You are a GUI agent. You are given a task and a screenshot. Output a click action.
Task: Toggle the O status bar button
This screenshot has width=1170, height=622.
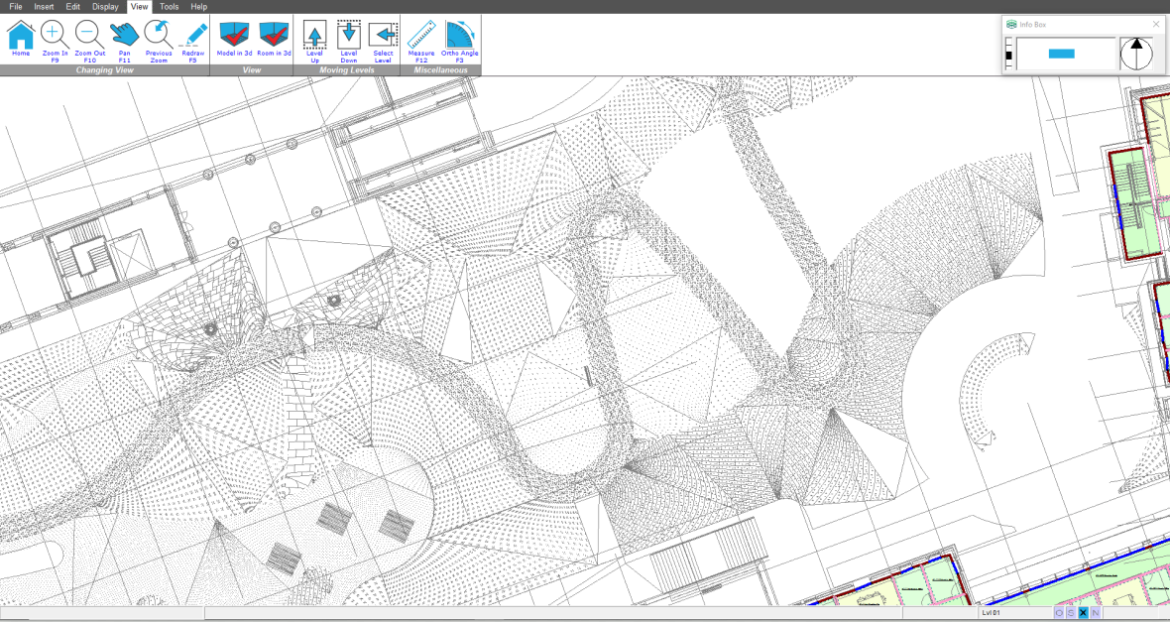[x=1059, y=613]
